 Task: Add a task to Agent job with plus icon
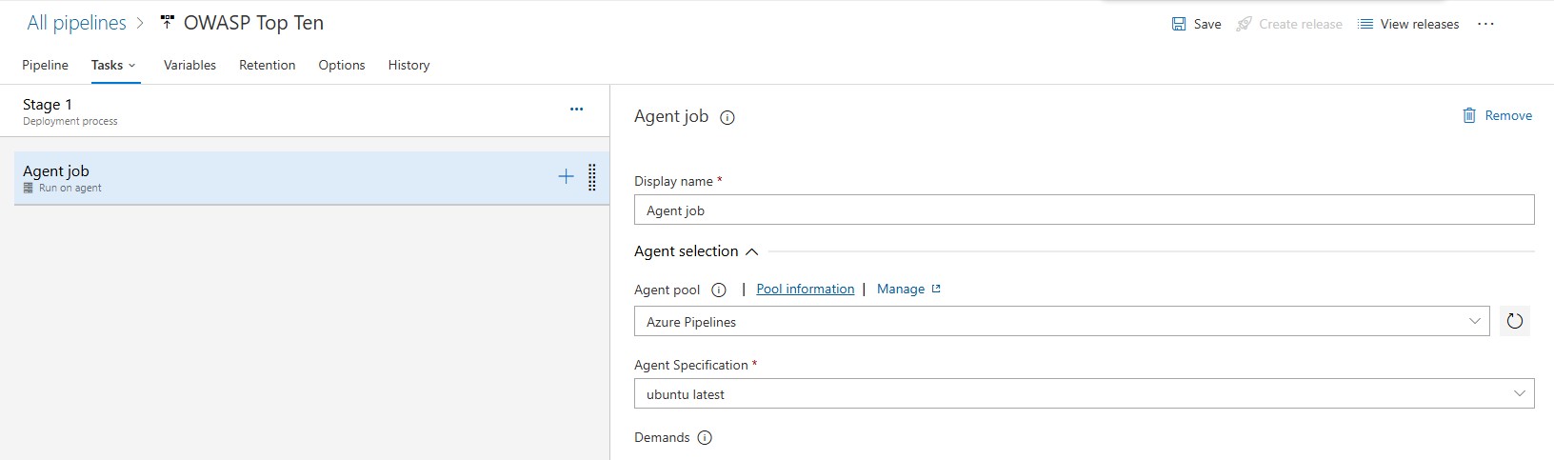566,176
